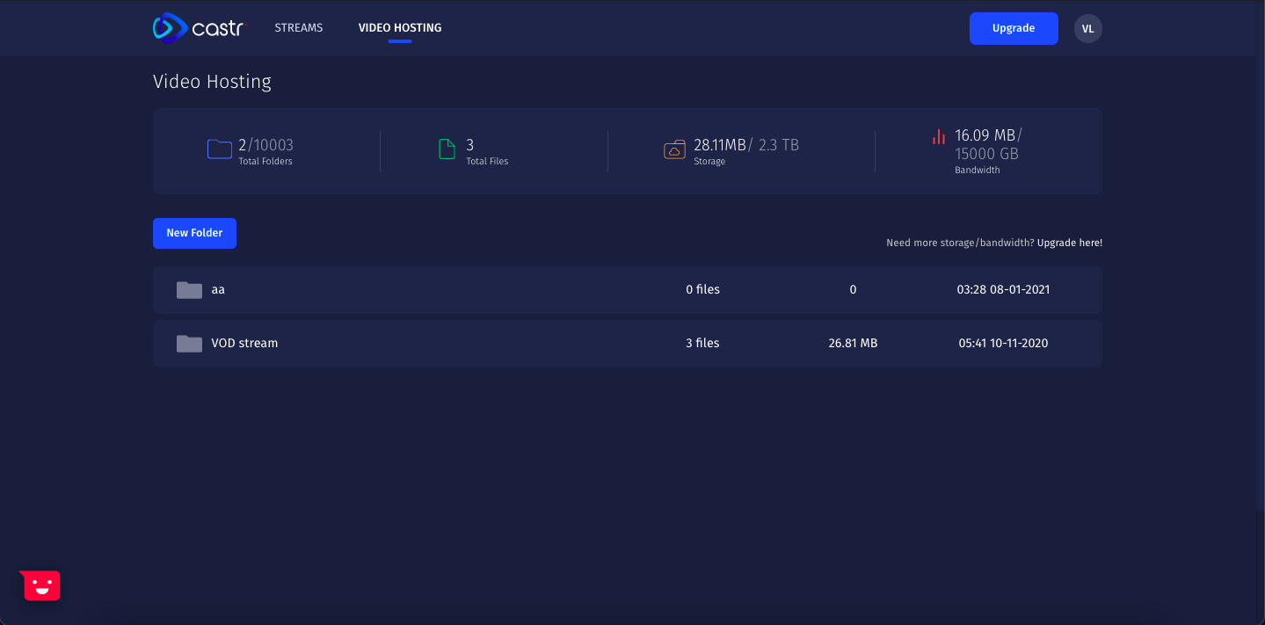This screenshot has height=625, width=1265.
Task: Click the red Bandwidth bars icon
Action: (939, 137)
